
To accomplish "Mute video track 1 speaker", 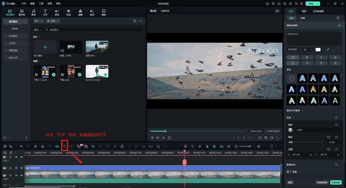I will coord(16,175).
